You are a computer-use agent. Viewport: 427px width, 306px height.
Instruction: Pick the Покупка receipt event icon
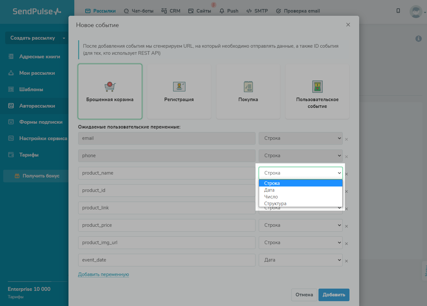pyautogui.click(x=248, y=86)
